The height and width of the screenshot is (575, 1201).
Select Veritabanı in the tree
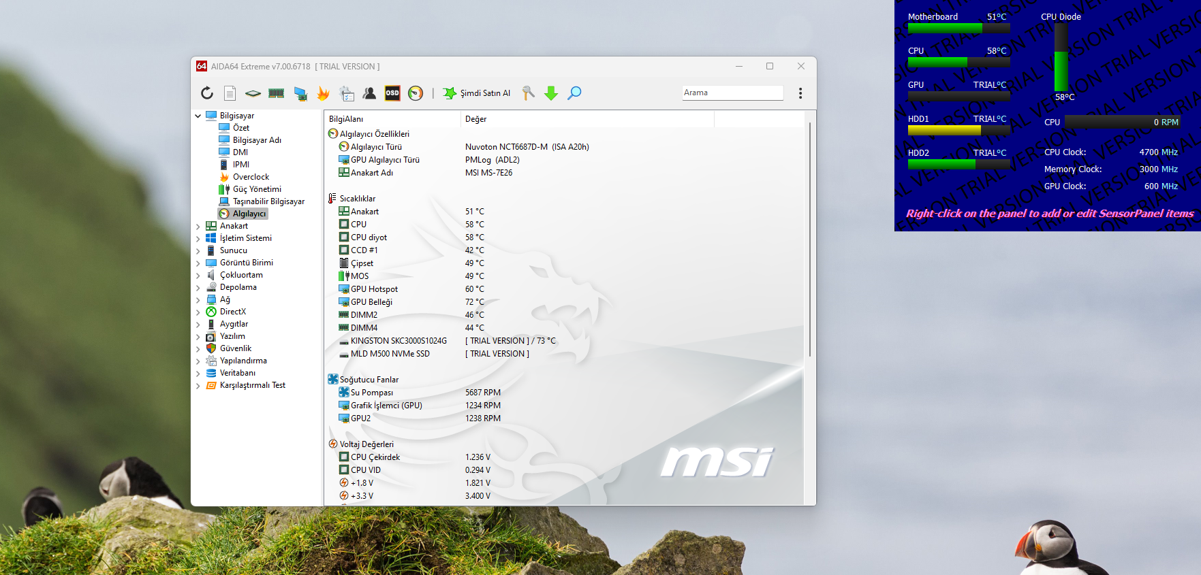238,373
